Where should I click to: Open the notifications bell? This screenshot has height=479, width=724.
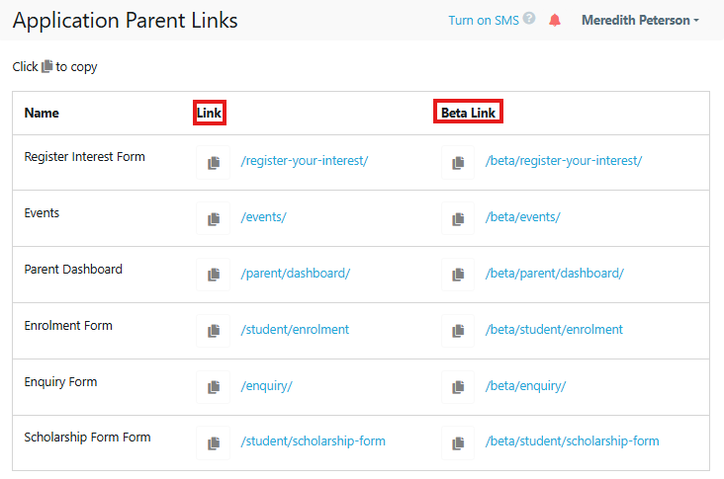(x=555, y=20)
